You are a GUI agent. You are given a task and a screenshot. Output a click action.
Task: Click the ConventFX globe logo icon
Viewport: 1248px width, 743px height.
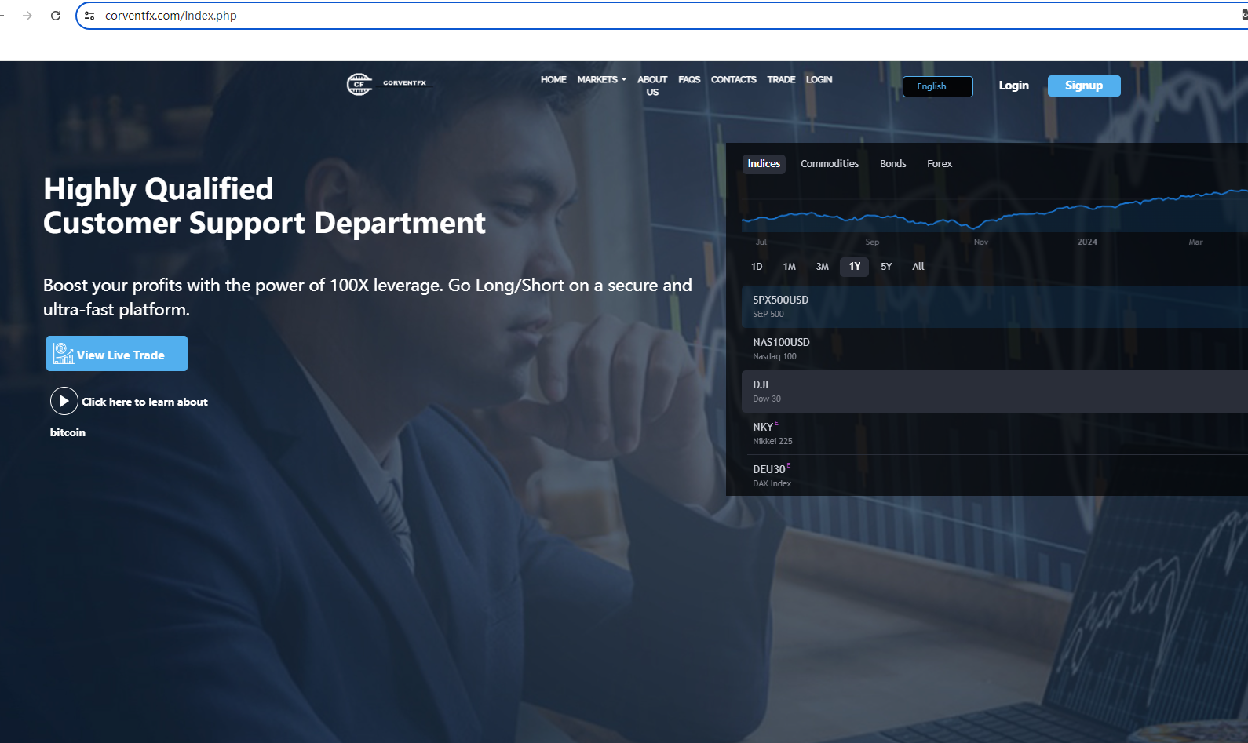359,84
